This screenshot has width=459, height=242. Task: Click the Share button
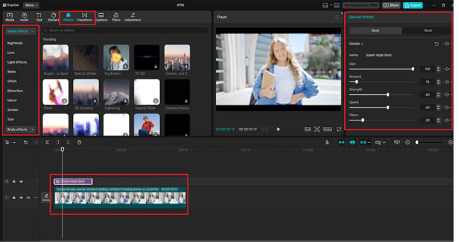tap(391, 5)
